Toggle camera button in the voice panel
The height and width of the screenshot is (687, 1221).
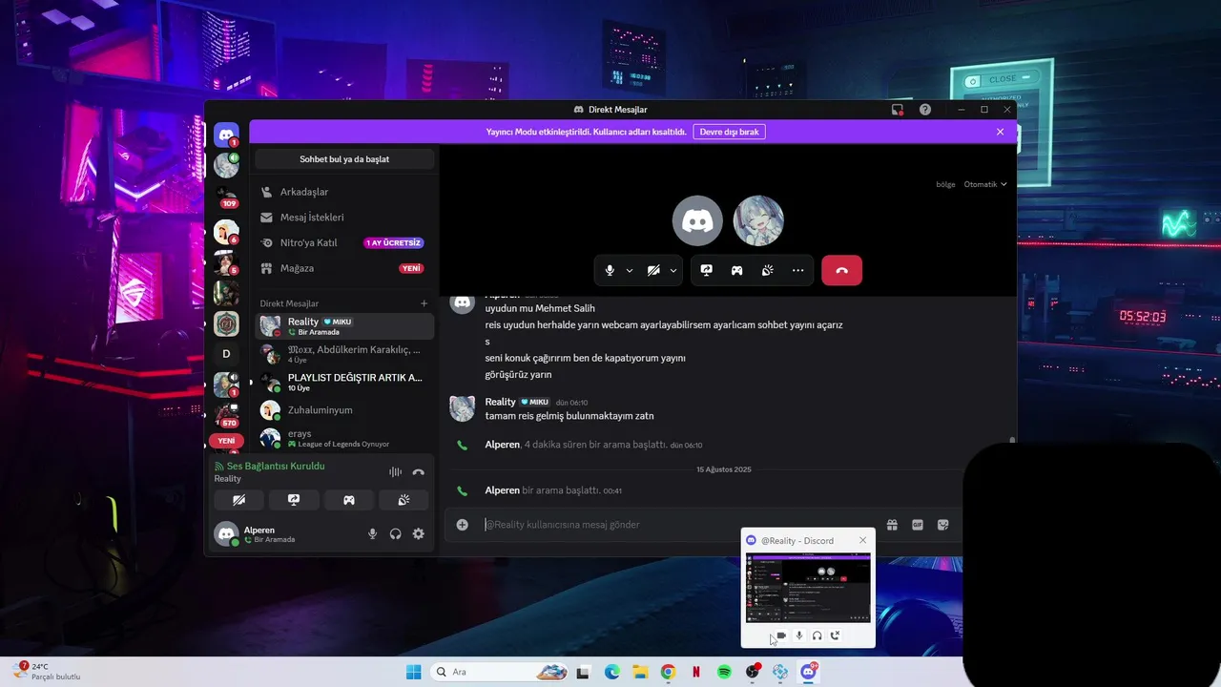click(238, 500)
